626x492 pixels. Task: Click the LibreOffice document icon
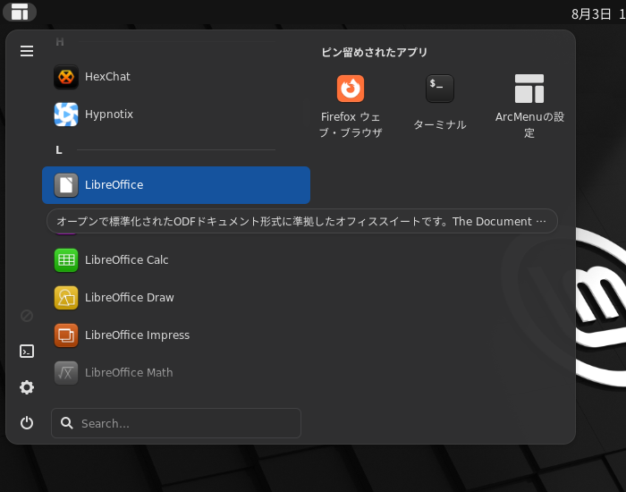tap(66, 185)
